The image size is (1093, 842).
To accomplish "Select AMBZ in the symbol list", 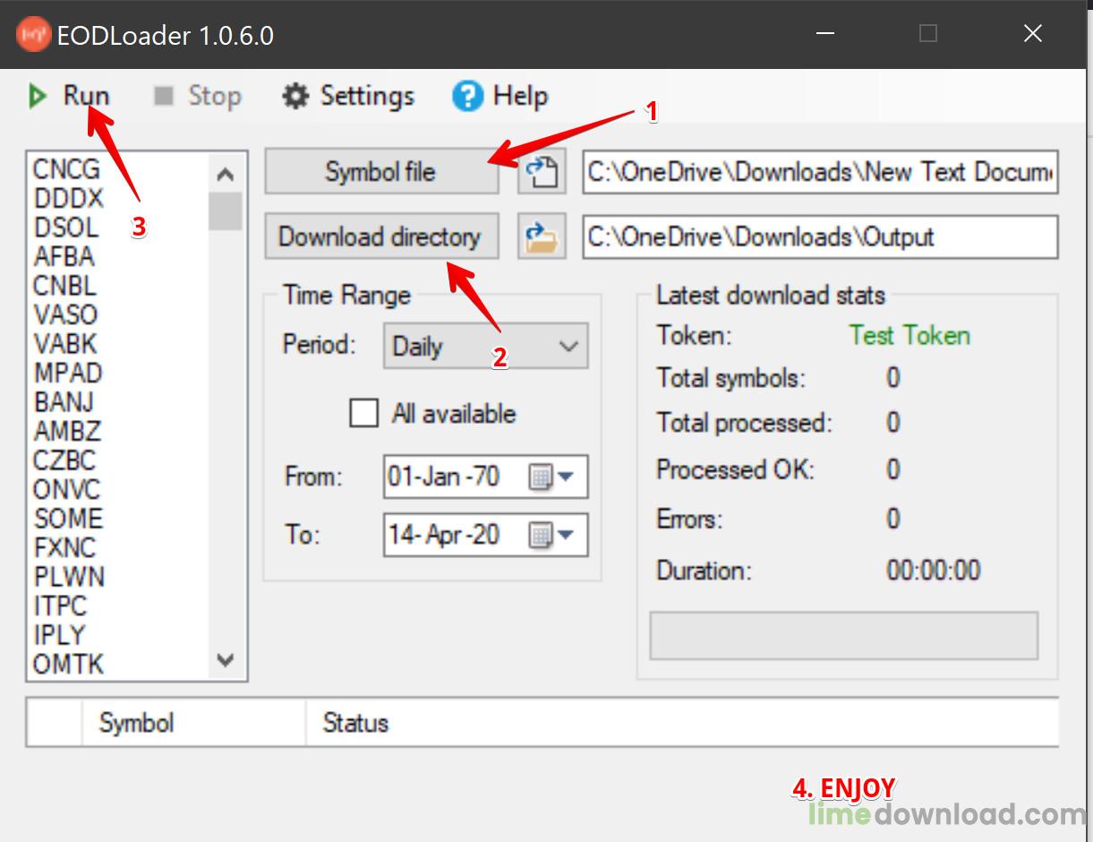I will click(67, 431).
